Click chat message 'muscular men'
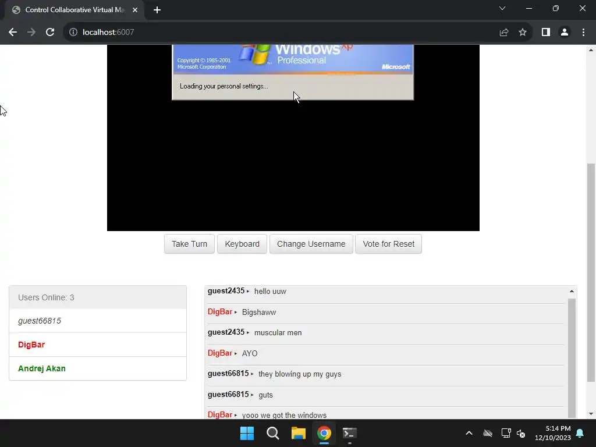Image resolution: width=596 pixels, height=447 pixels. coord(278,333)
